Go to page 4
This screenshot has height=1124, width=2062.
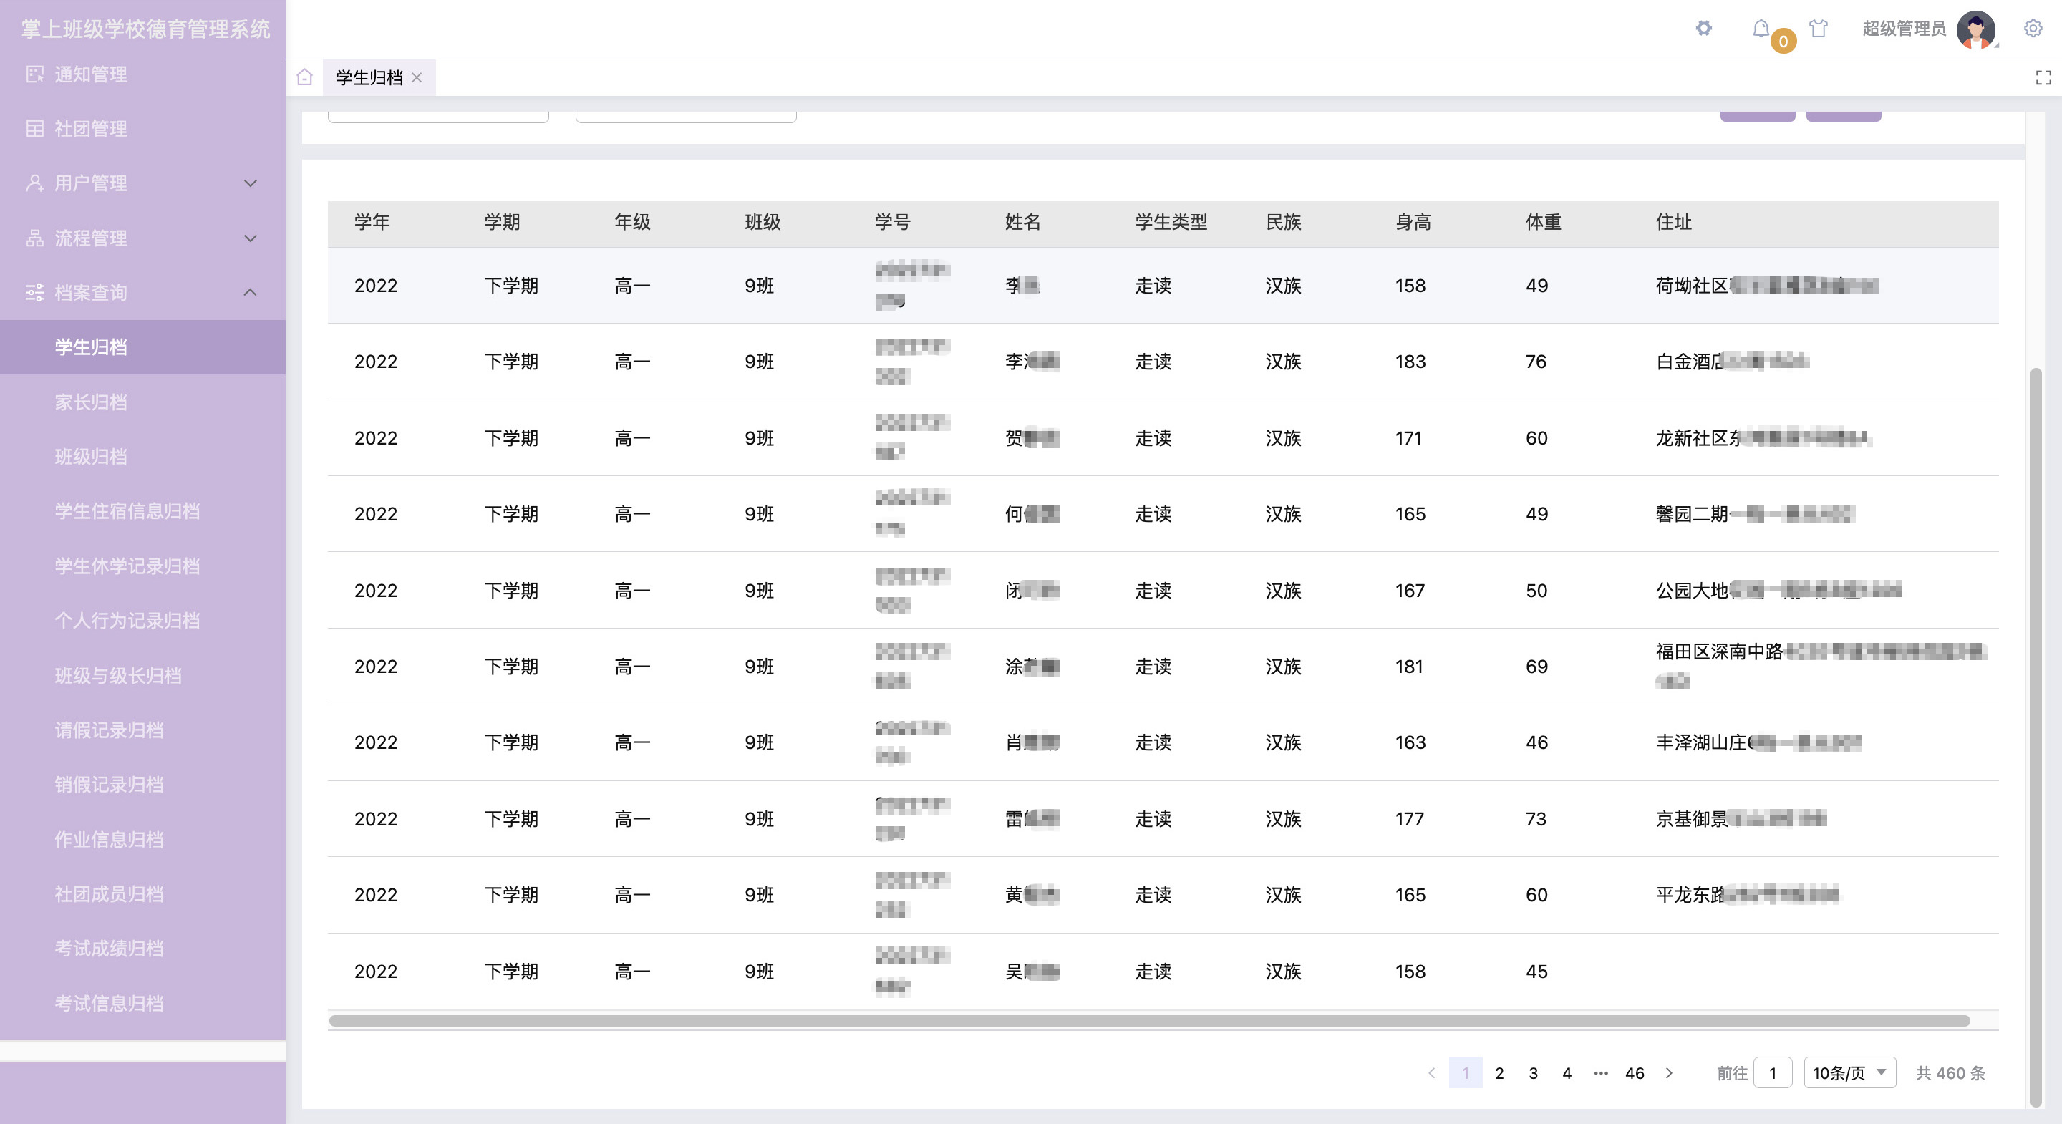click(x=1567, y=1072)
